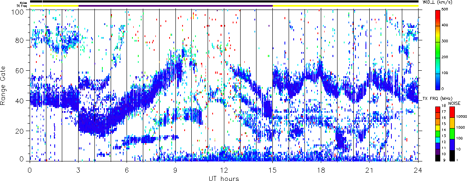Select black swatch in NOISE legend
Image resolution: width=467 pixels, height=181 pixels.
(452, 156)
